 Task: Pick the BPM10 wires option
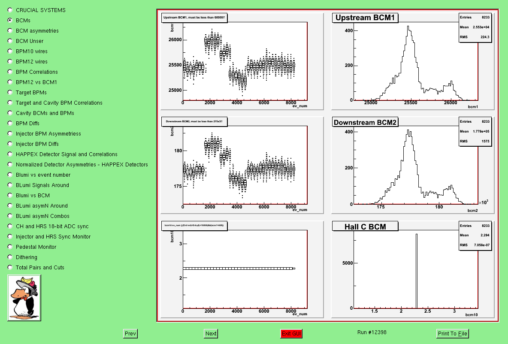[x=10, y=51]
